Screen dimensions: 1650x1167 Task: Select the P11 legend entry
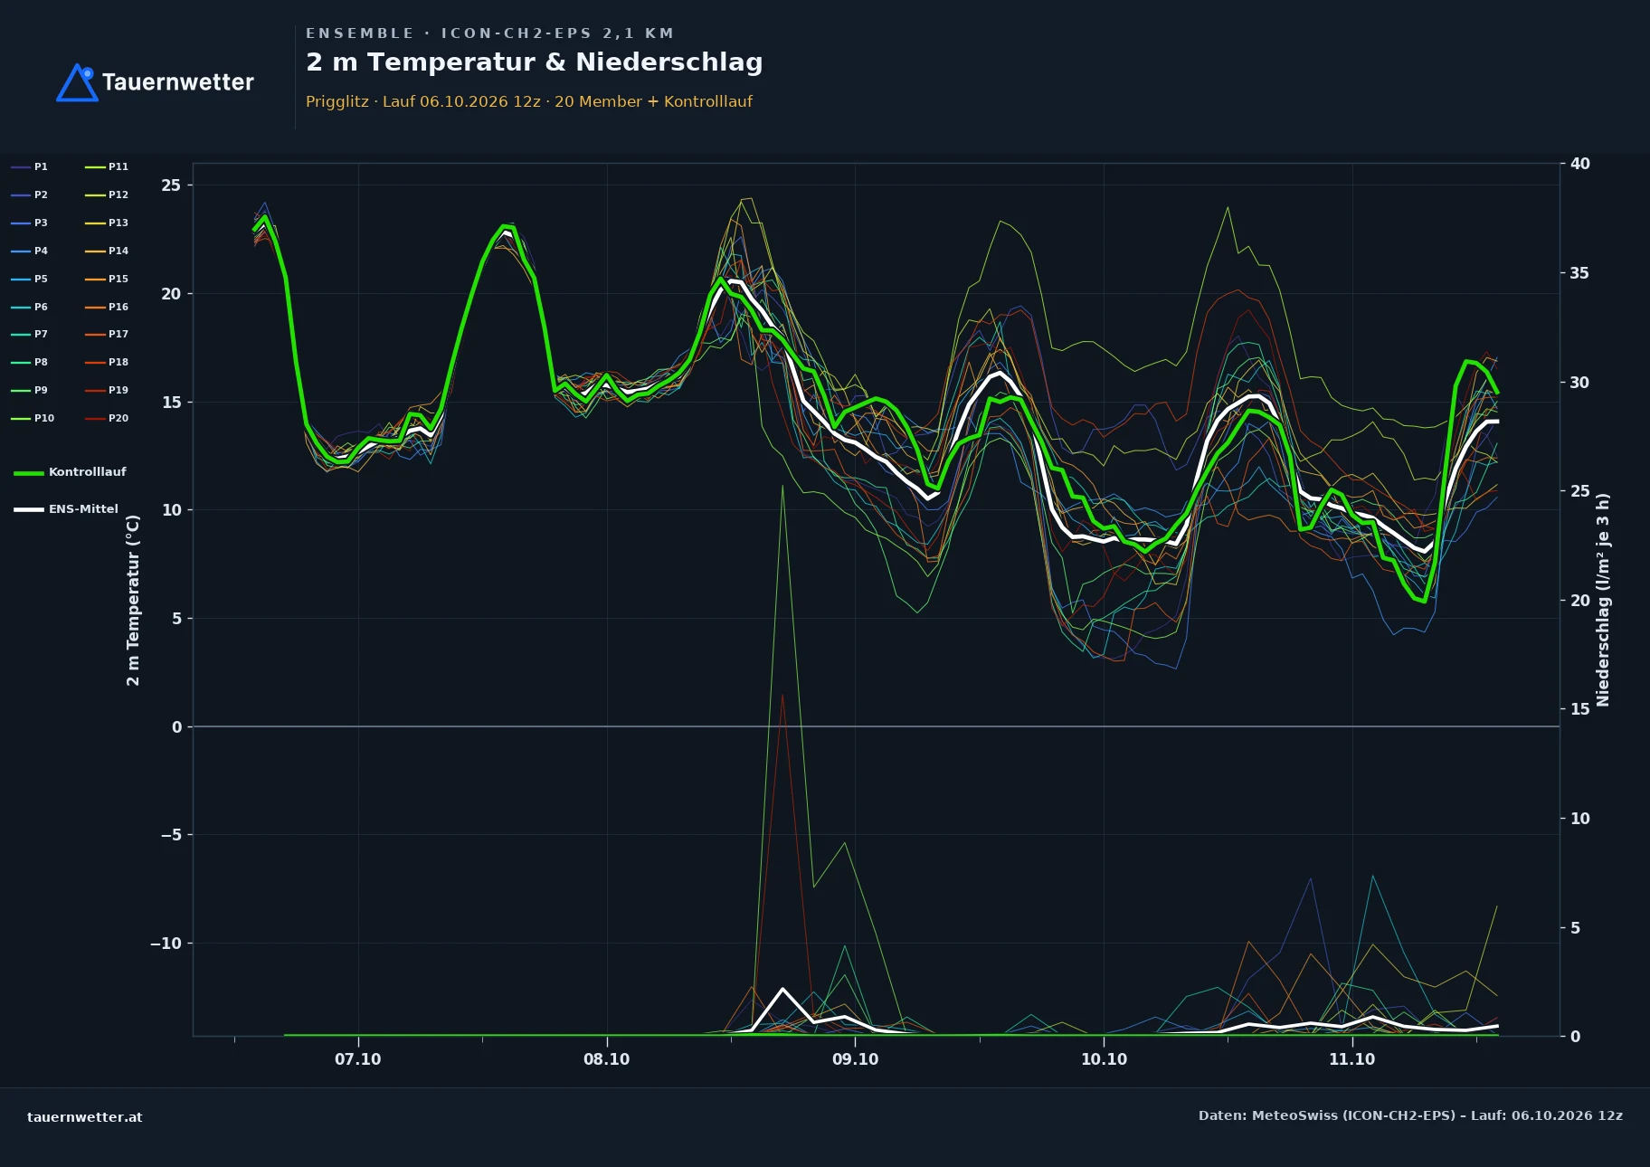point(107,166)
